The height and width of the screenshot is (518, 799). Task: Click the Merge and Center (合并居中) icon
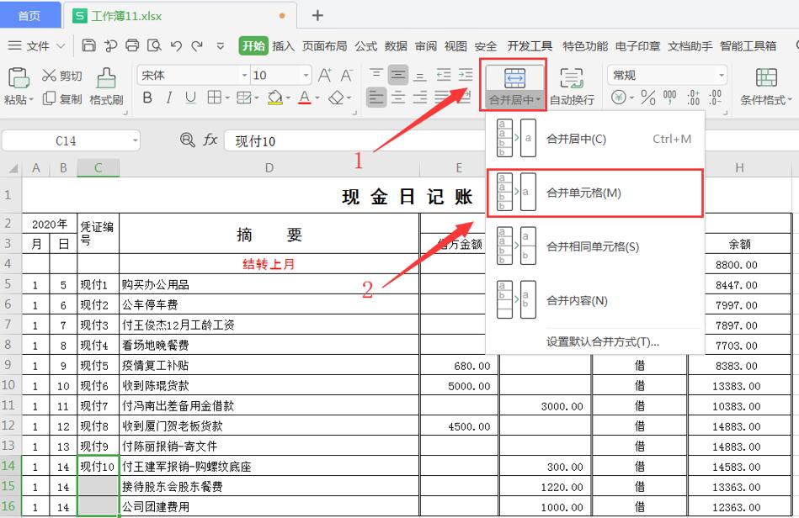pos(514,78)
